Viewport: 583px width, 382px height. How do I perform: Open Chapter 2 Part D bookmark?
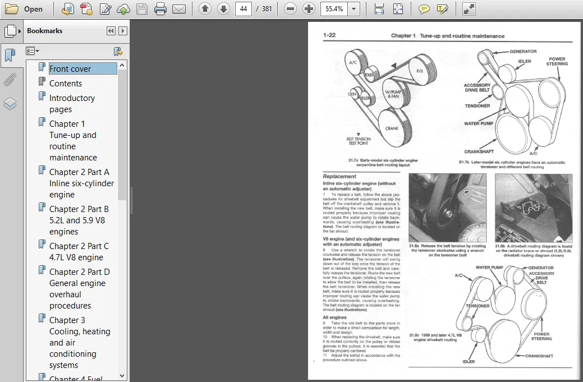80,289
